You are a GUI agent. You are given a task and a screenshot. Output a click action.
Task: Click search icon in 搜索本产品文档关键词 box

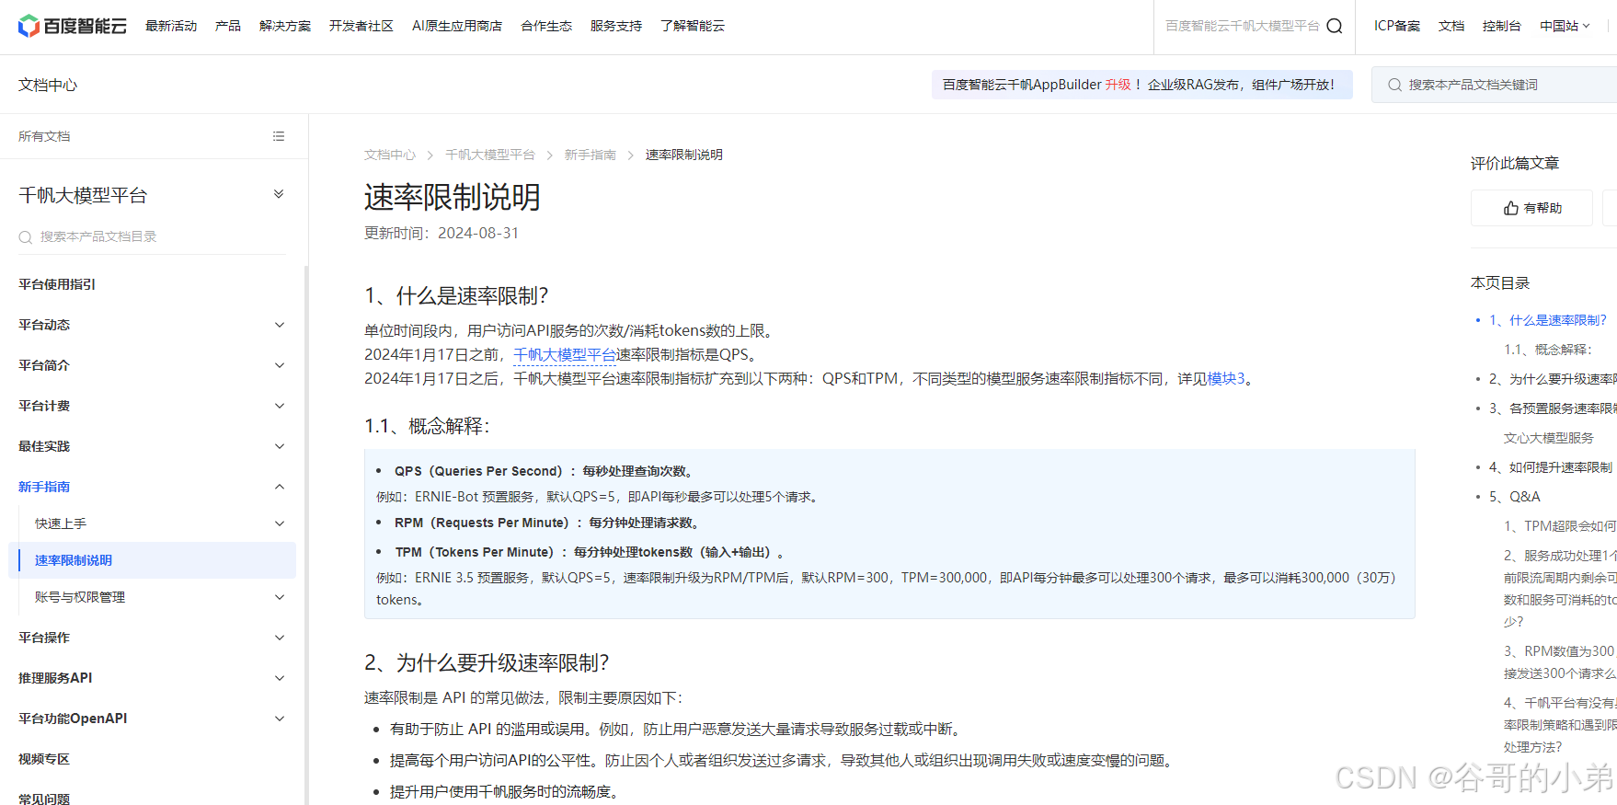point(1394,85)
